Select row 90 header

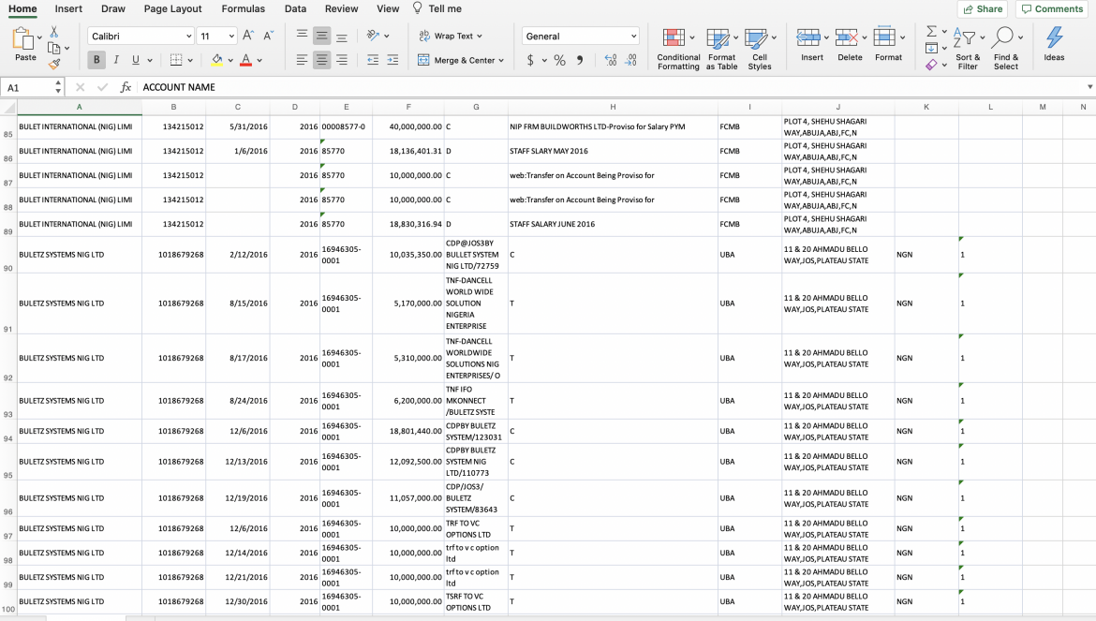(x=8, y=255)
